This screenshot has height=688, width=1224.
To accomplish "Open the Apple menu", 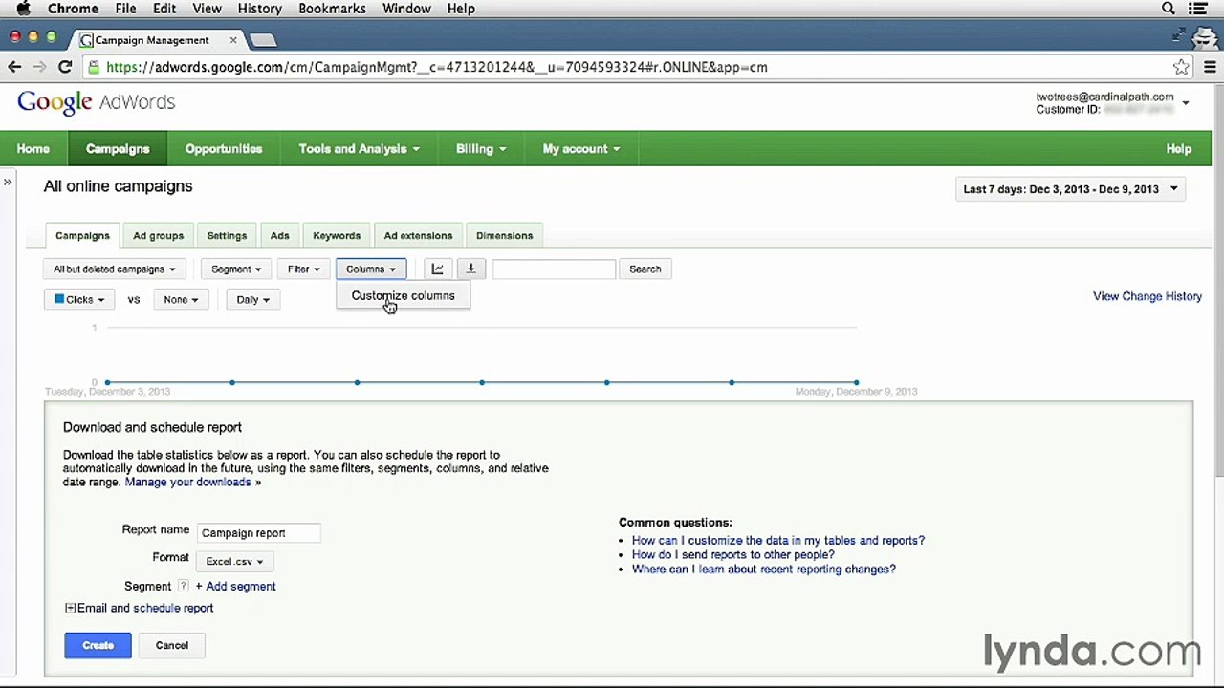I will pos(23,9).
